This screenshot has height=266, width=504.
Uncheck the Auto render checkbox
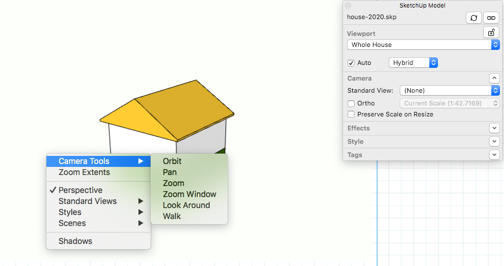351,63
